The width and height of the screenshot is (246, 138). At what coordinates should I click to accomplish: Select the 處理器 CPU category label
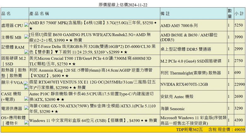12,25
